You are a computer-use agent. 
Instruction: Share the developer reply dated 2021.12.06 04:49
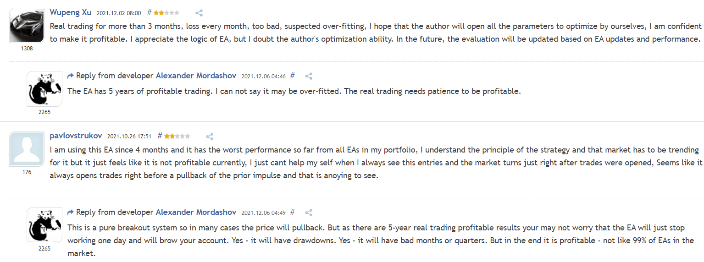[x=309, y=213]
